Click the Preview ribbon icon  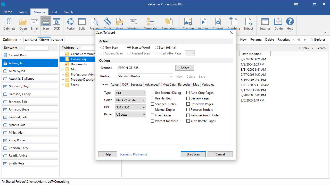tap(95, 24)
